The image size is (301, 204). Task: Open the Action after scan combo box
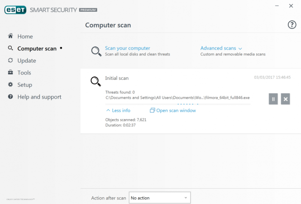tap(160, 198)
